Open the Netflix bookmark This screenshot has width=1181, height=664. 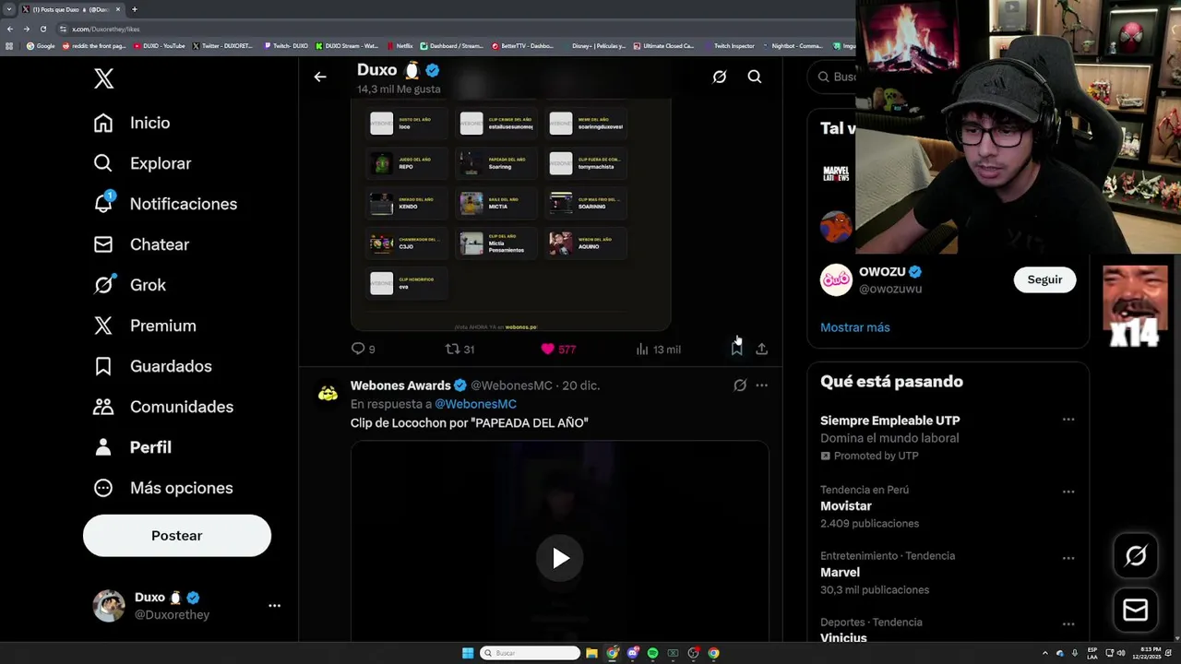point(400,45)
